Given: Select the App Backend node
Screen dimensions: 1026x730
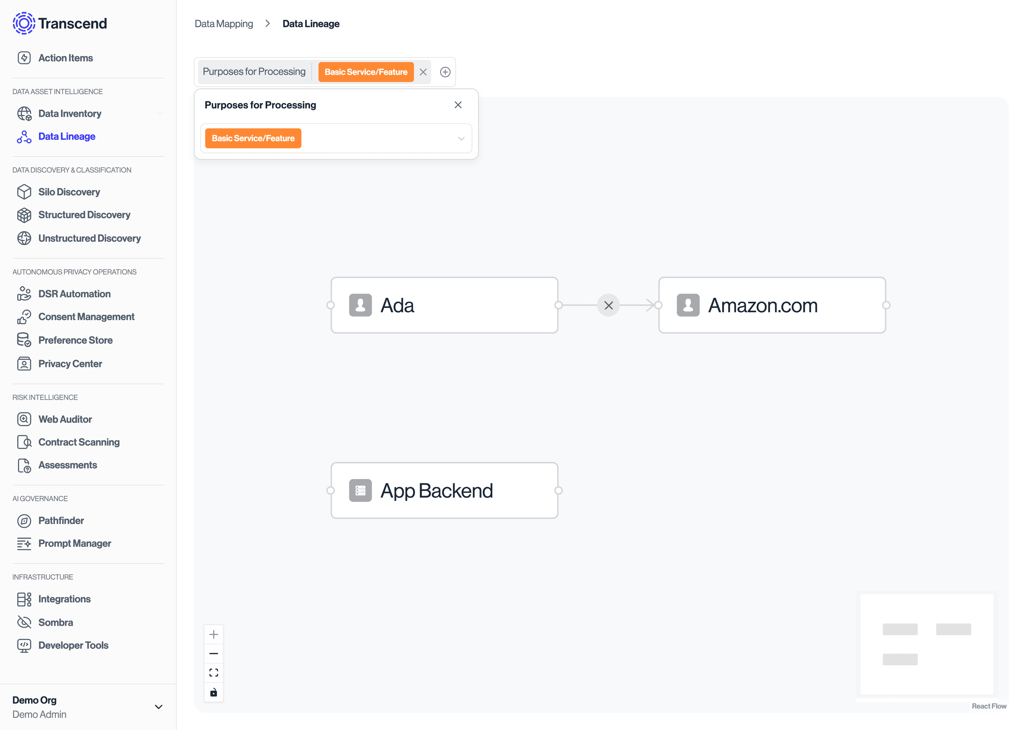Looking at the screenshot, I should pos(444,490).
